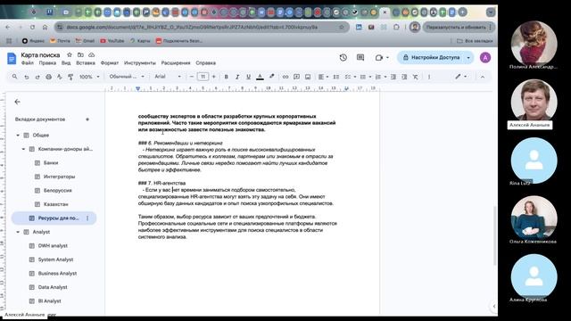The width and height of the screenshot is (571, 321).
Task: Open the highlight color picker
Action: (271, 77)
